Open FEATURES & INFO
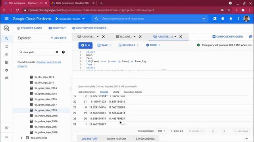Image resolution: width=254 pixels, height=142 pixels. (x=30, y=28)
